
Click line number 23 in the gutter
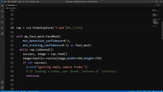coord(12,50)
